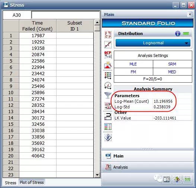
Task: Open the probability Plot icon
Action: 108,45
